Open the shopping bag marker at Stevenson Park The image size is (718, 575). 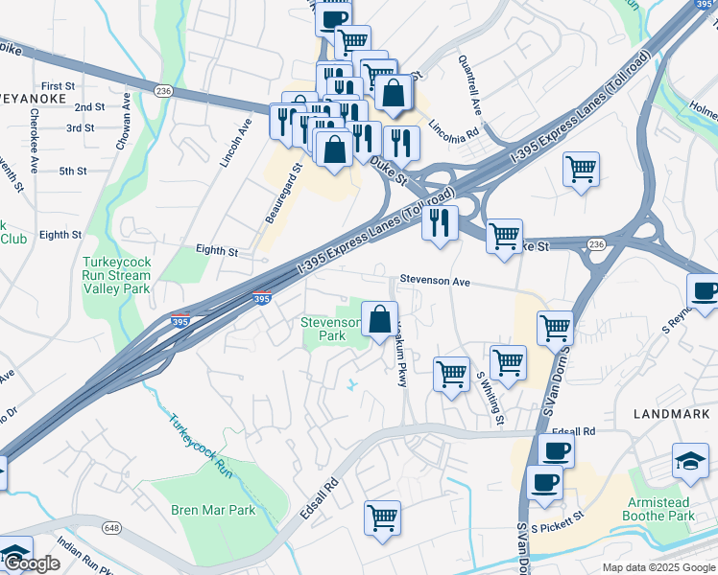click(379, 319)
